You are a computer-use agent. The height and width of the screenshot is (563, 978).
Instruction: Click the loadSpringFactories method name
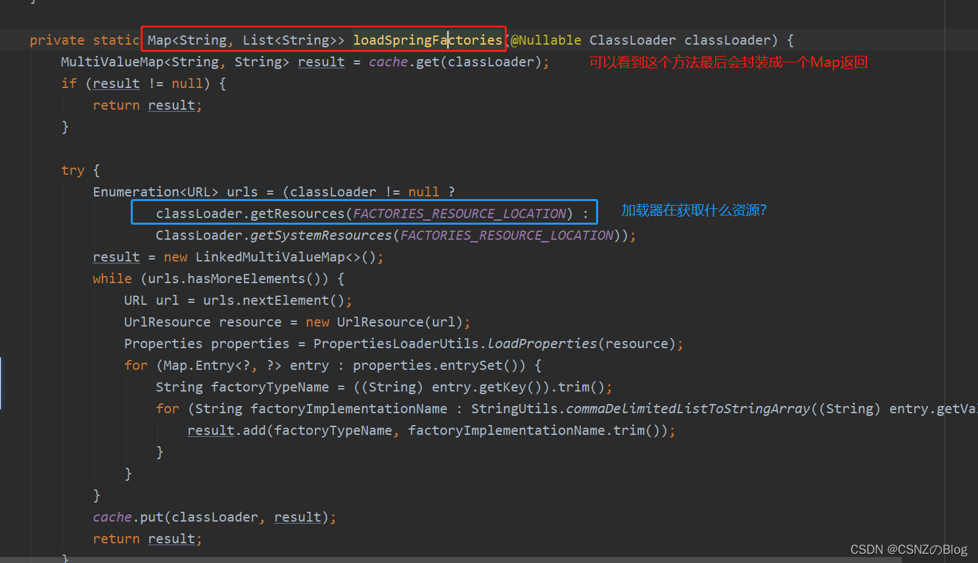428,40
